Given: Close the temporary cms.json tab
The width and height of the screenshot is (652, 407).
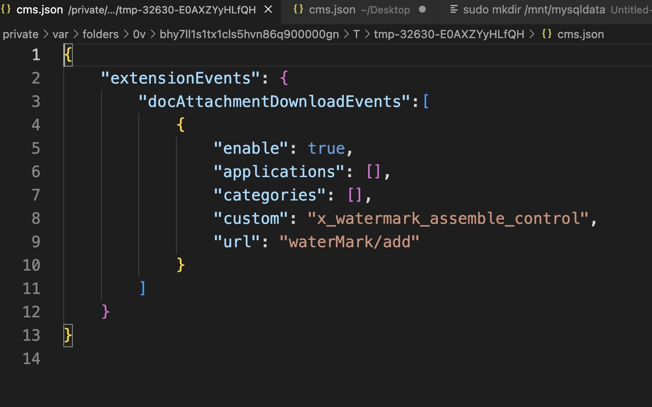Looking at the screenshot, I should point(269,10).
